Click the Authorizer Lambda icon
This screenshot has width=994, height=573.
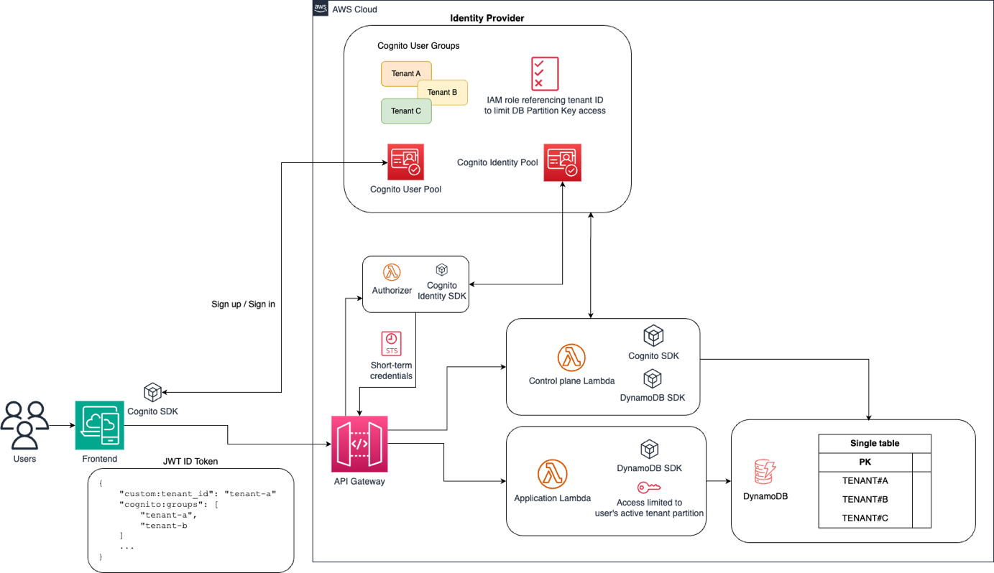[x=392, y=273]
